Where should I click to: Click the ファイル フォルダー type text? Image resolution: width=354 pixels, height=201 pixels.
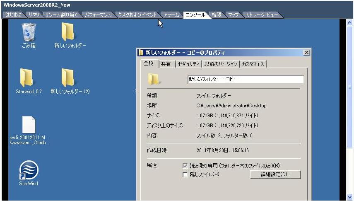coord(214,96)
